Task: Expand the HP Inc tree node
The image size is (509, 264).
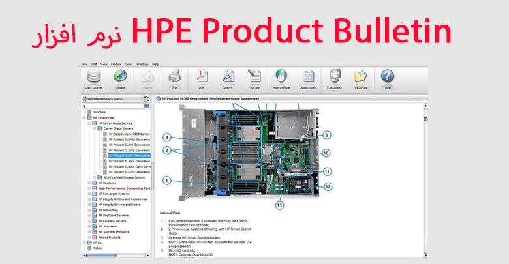Action: coord(84,242)
